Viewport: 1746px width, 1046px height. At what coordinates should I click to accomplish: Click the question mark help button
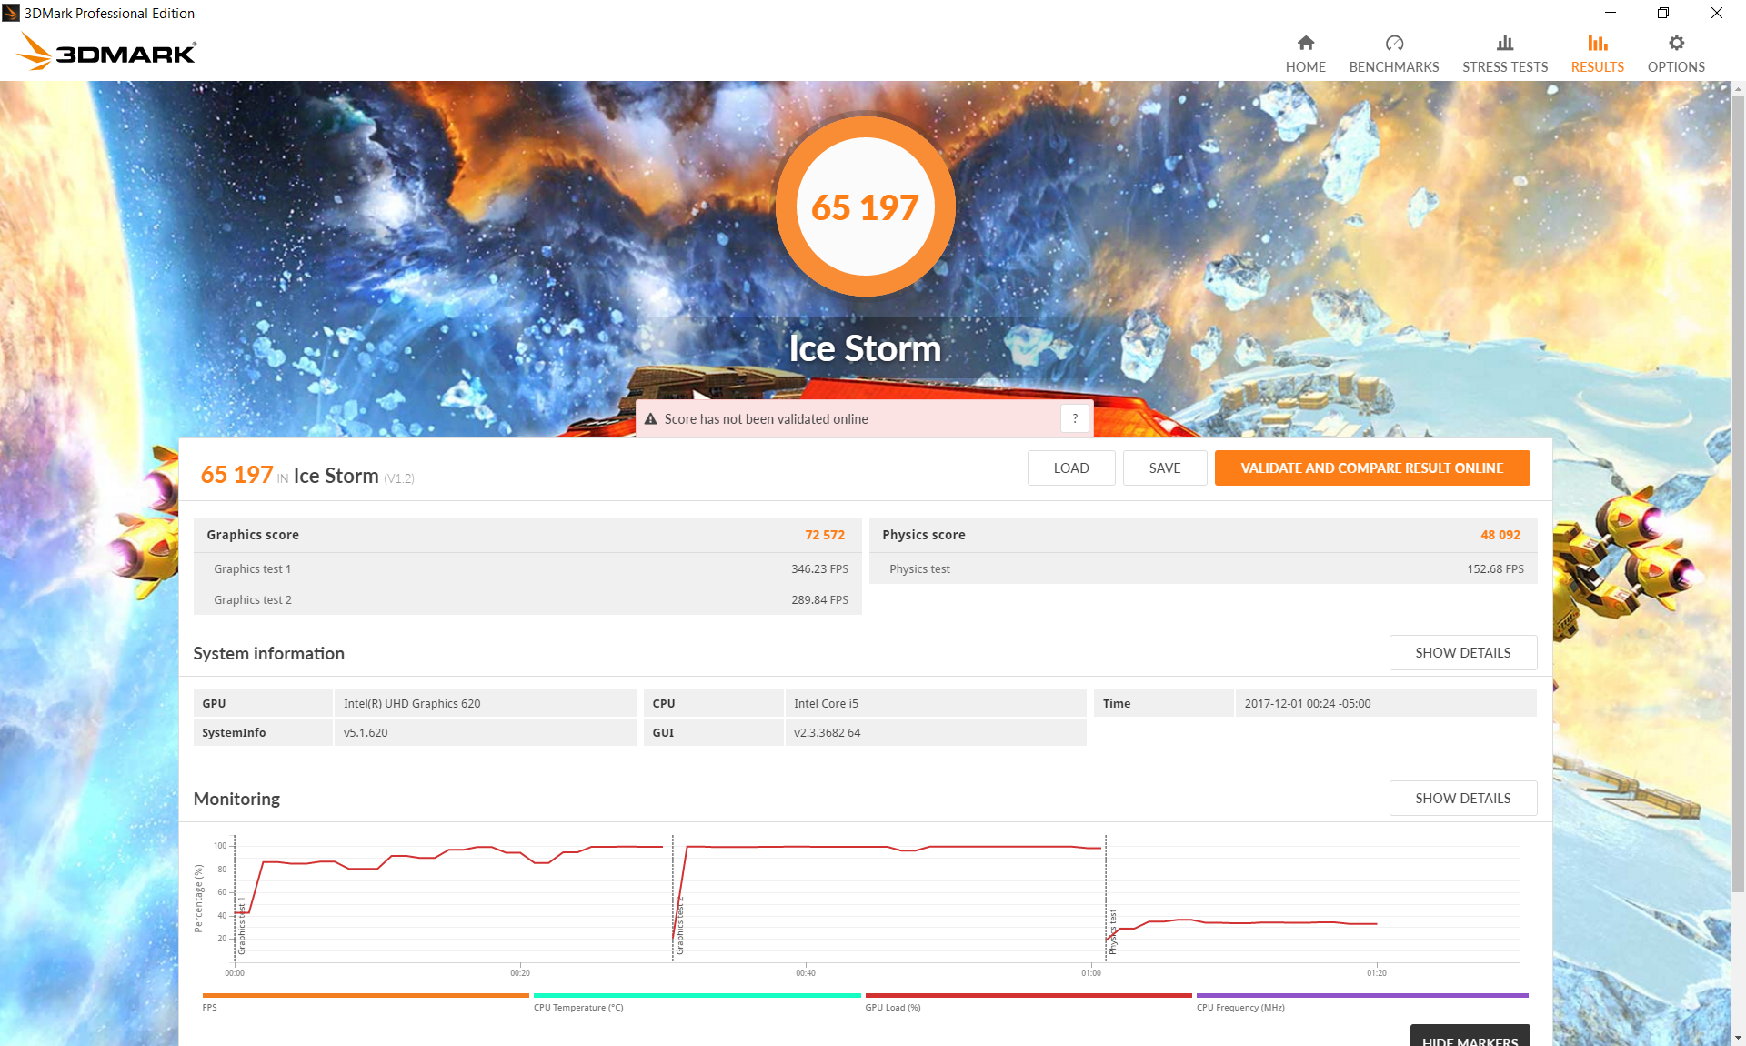click(1074, 418)
